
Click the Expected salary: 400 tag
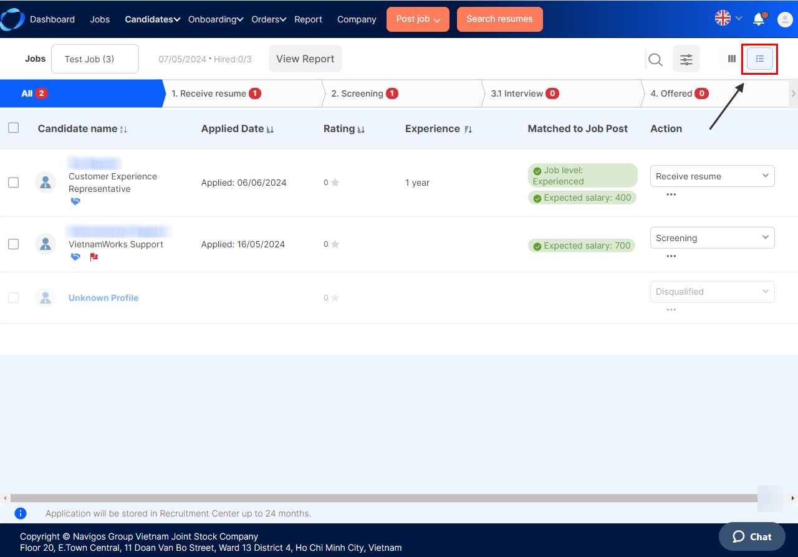[x=582, y=198]
